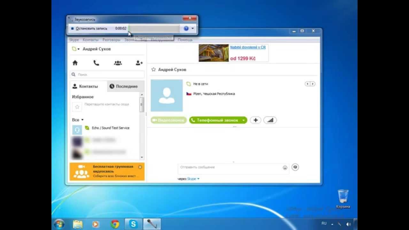This screenshot has width=409, height=230.
Task: Click Sound Recorder microphone taskbar icon
Action: point(152,224)
